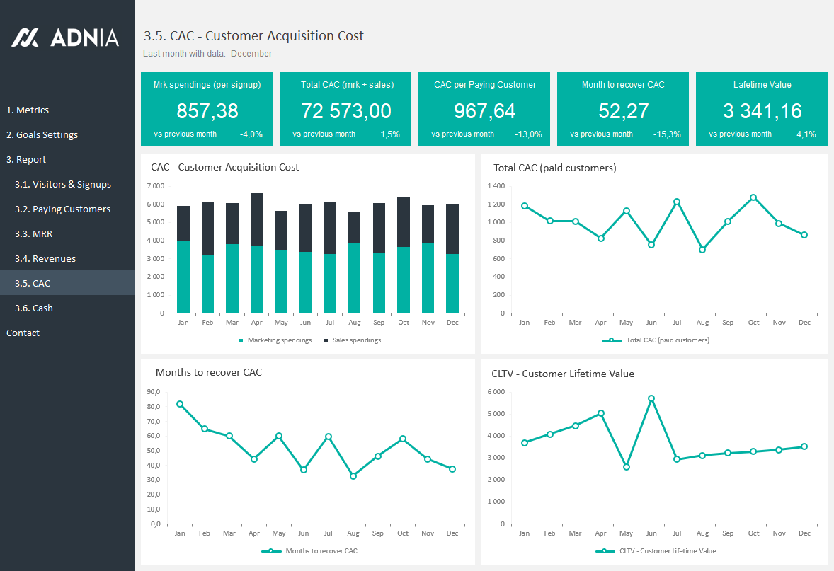Click the Marketing spendings legend swatch
Viewport: 834px width, 571px height.
click(x=241, y=340)
